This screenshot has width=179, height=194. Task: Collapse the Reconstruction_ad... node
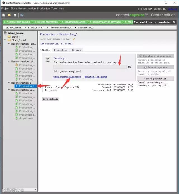point(9,44)
